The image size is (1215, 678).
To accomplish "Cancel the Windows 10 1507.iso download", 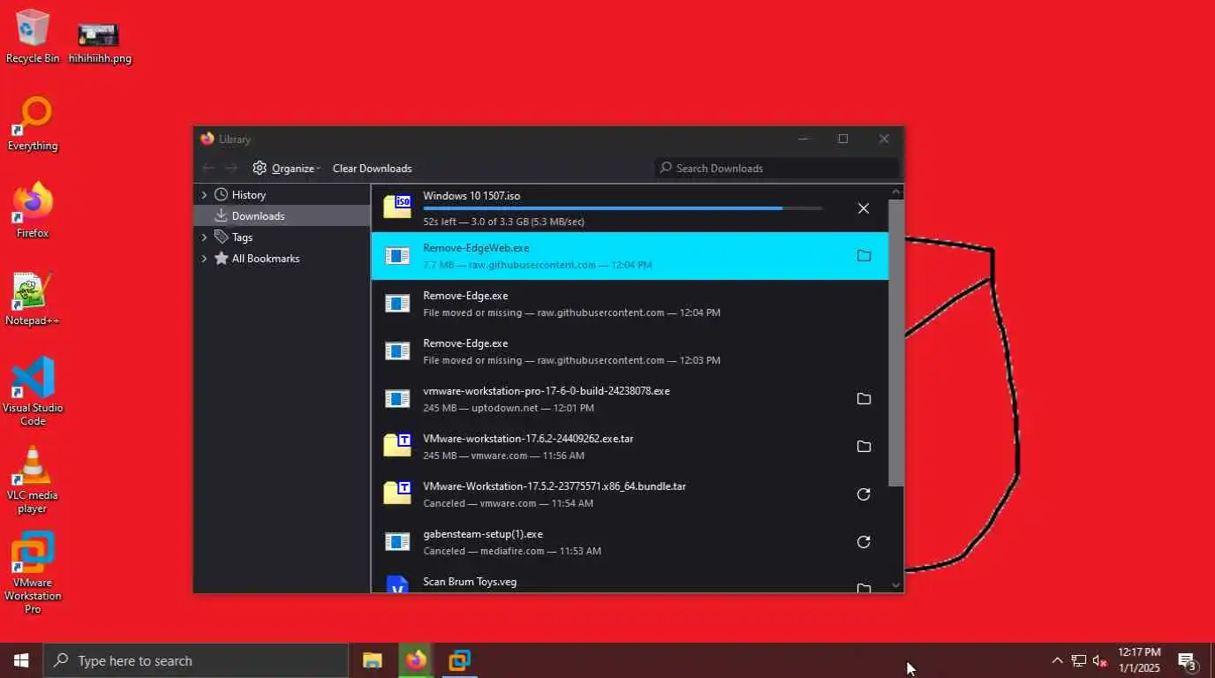I will (x=864, y=208).
